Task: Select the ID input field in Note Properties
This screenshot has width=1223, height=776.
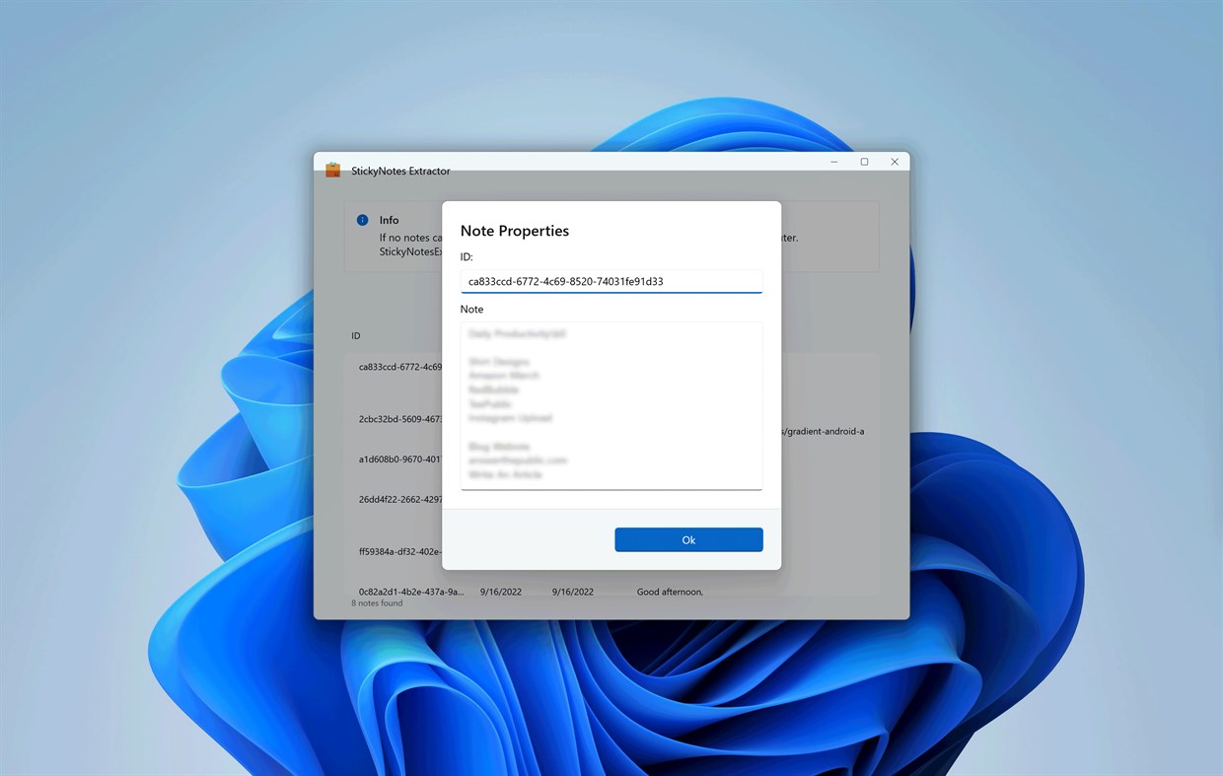Action: click(611, 281)
